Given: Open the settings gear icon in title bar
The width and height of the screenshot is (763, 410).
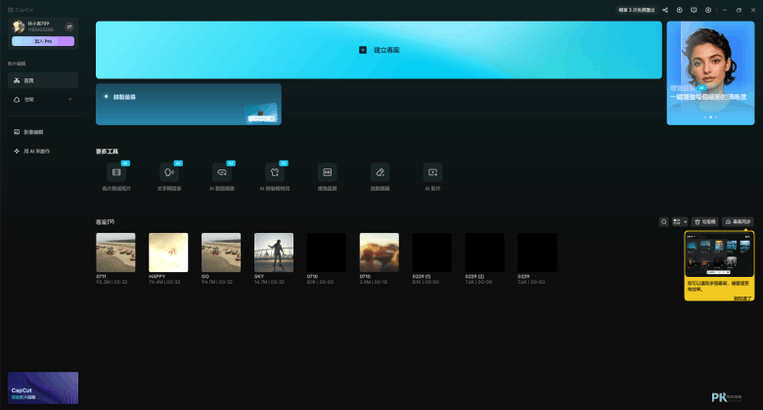Looking at the screenshot, I should 708,10.
